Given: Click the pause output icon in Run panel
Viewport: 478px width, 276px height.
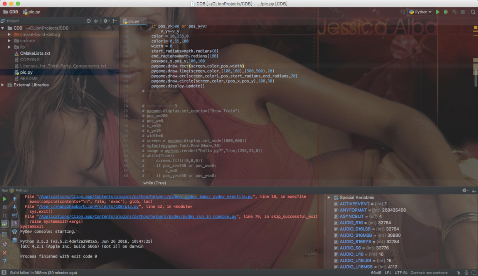Looking at the screenshot, I should click(x=5, y=215).
